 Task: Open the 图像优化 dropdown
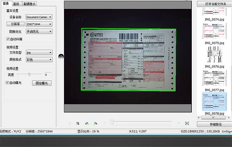[39, 31]
